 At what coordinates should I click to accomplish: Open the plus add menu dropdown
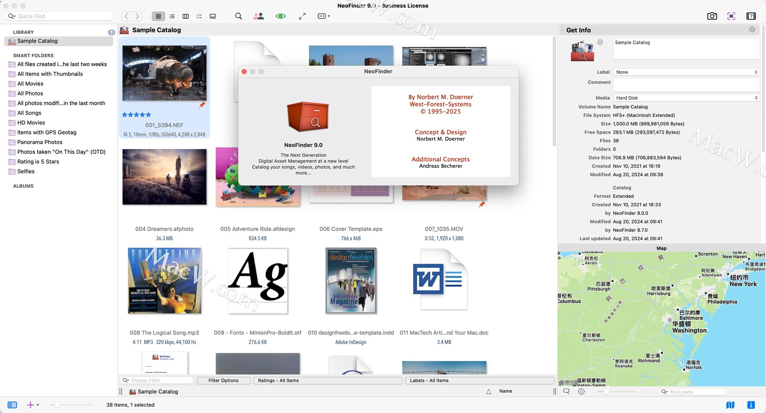(32, 405)
